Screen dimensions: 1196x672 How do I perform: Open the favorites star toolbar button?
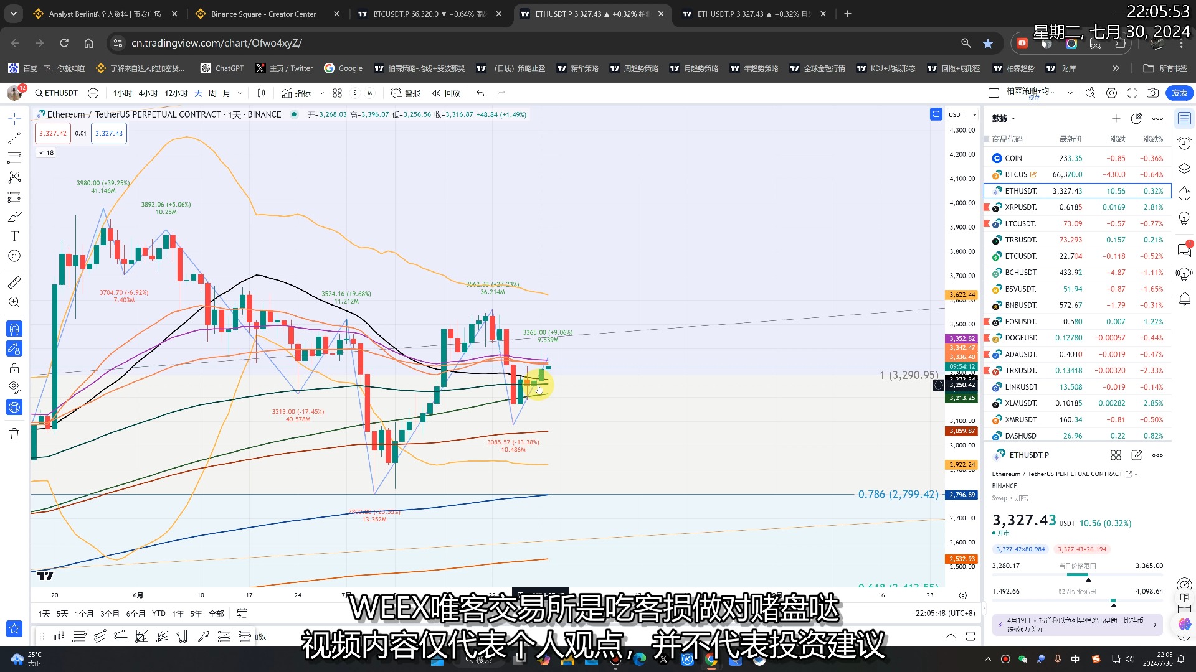[14, 629]
